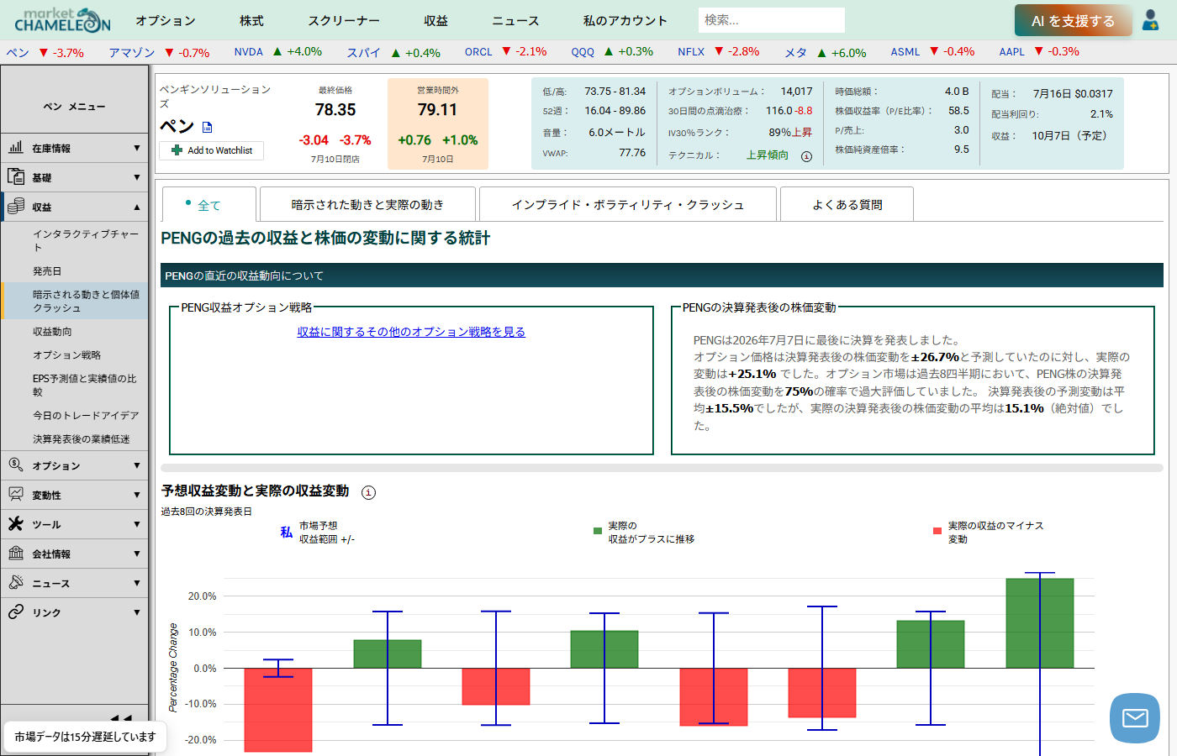
Task: Open EPS予測値と実績値の比較 in sidebar
Action: [84, 385]
